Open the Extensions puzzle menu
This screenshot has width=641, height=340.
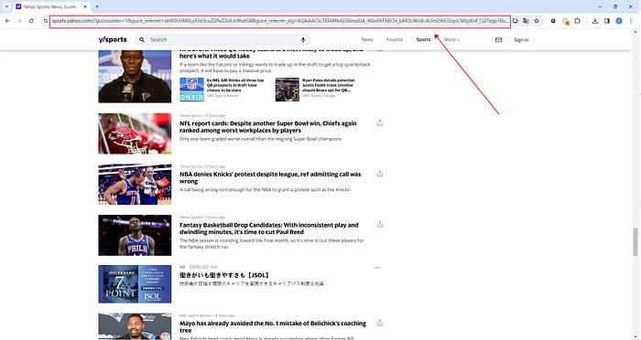[577, 21]
